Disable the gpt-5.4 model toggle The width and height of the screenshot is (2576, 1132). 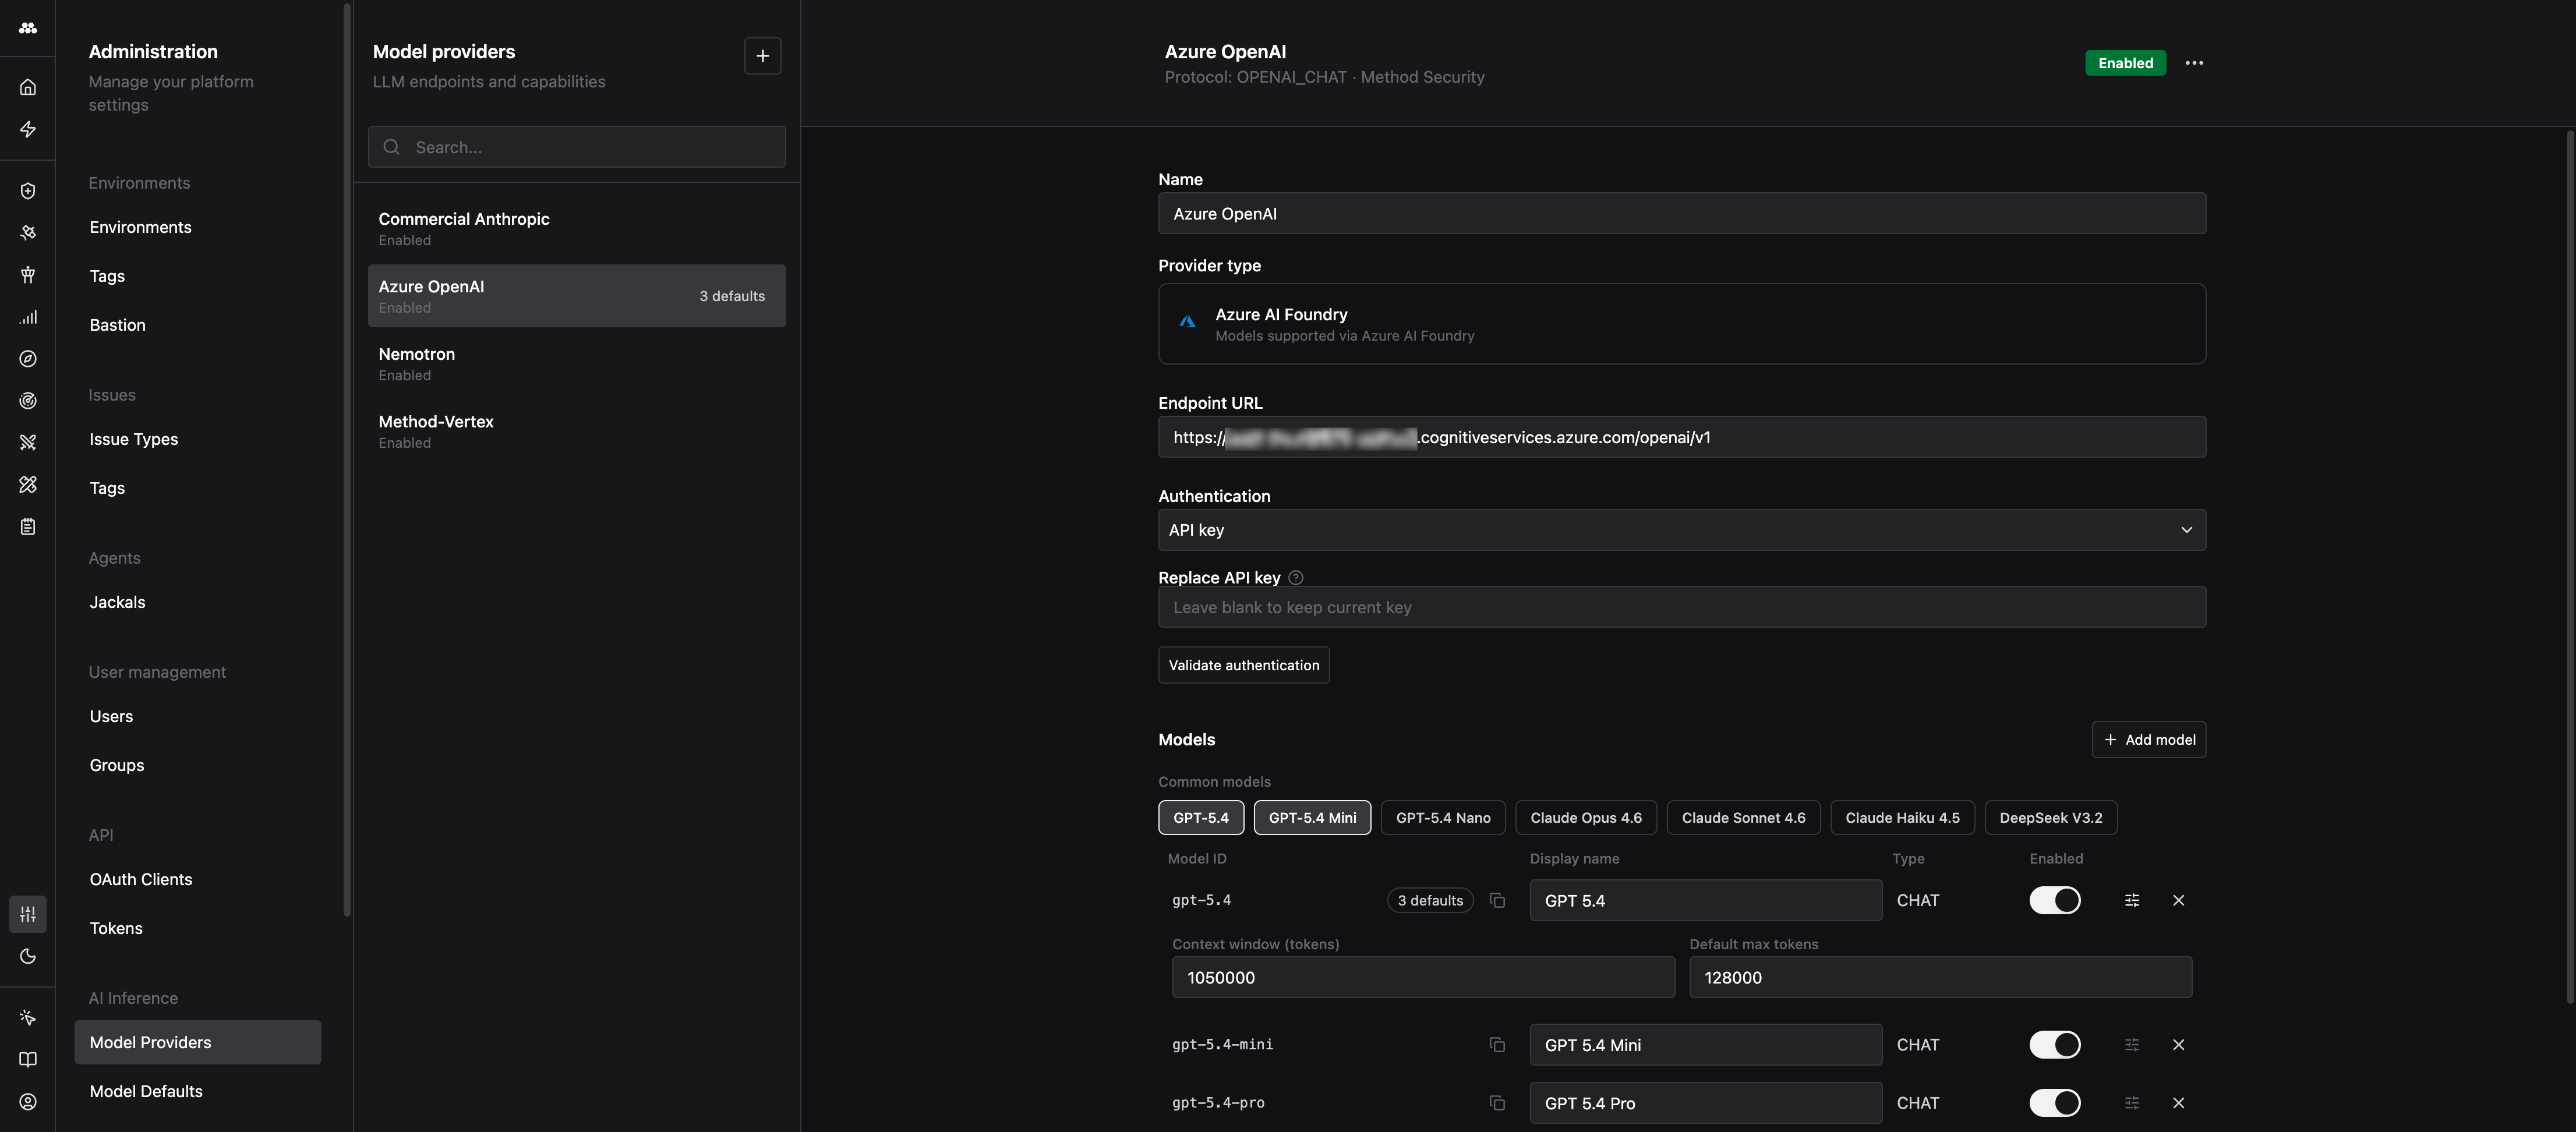pyautogui.click(x=2054, y=900)
